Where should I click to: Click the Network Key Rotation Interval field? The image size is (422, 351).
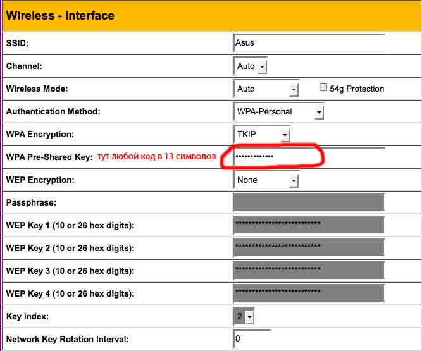[x=252, y=339]
